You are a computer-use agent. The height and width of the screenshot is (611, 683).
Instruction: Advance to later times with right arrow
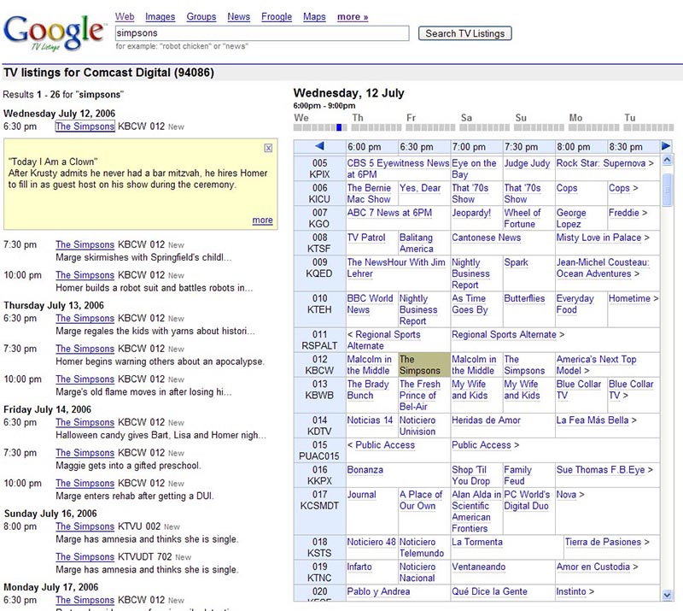(666, 147)
